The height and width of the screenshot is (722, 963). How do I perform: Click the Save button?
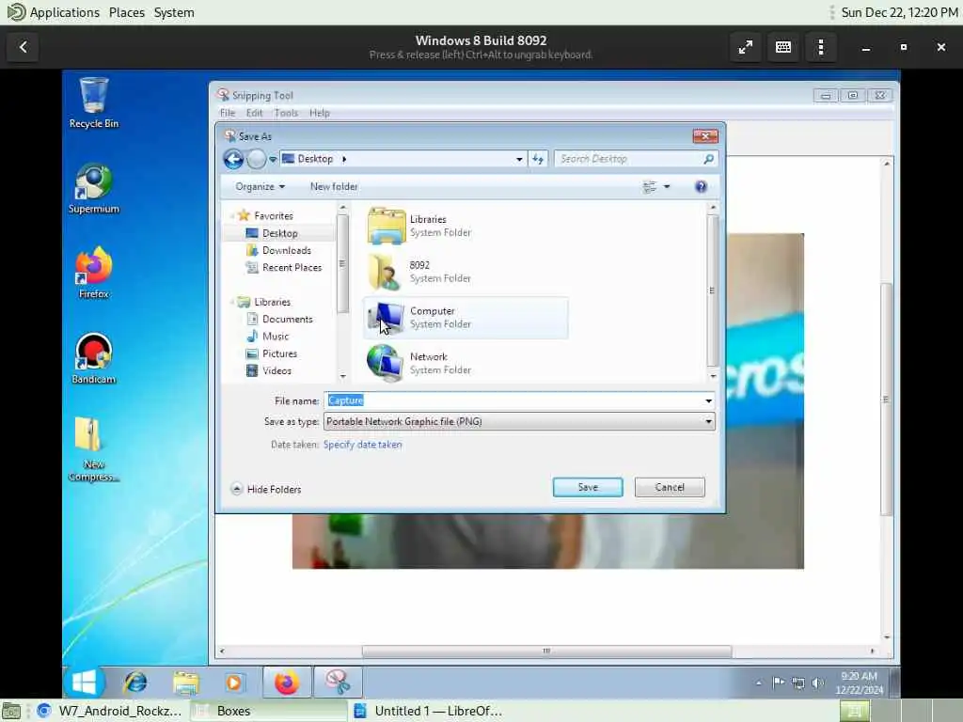click(x=588, y=487)
